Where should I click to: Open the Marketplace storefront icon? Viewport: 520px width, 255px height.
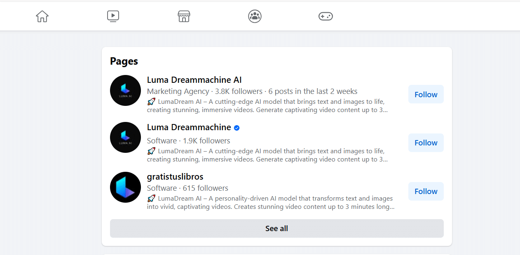point(184,16)
